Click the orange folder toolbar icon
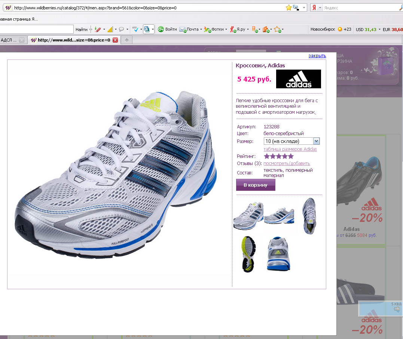The image size is (403, 339). coord(266,29)
